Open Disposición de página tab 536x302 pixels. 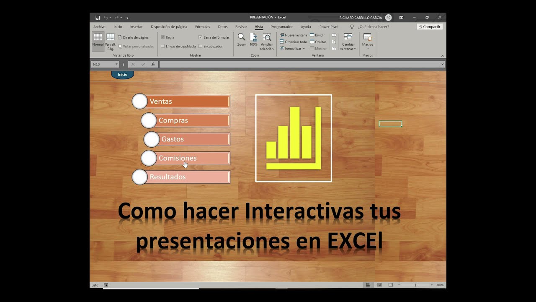(x=169, y=26)
